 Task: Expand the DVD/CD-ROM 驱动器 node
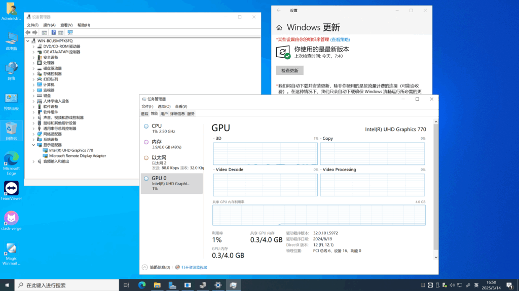[x=33, y=47]
